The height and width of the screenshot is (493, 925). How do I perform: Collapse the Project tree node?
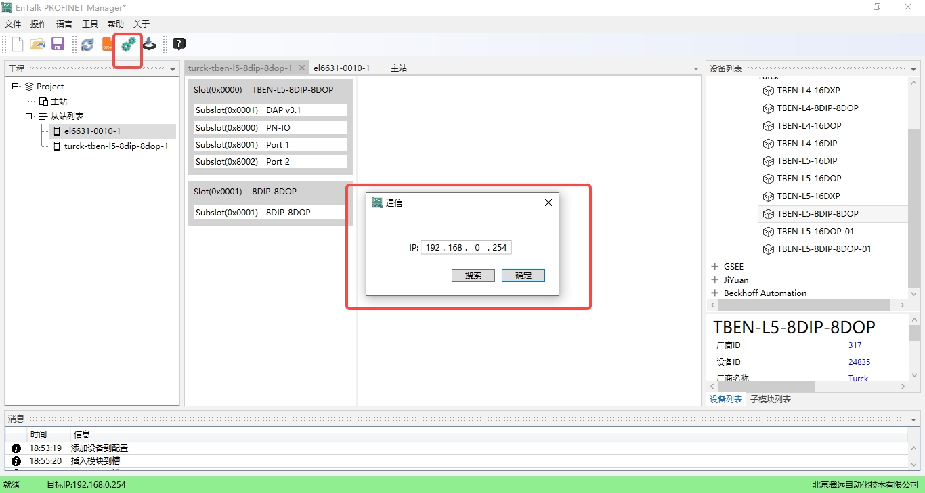click(16, 87)
